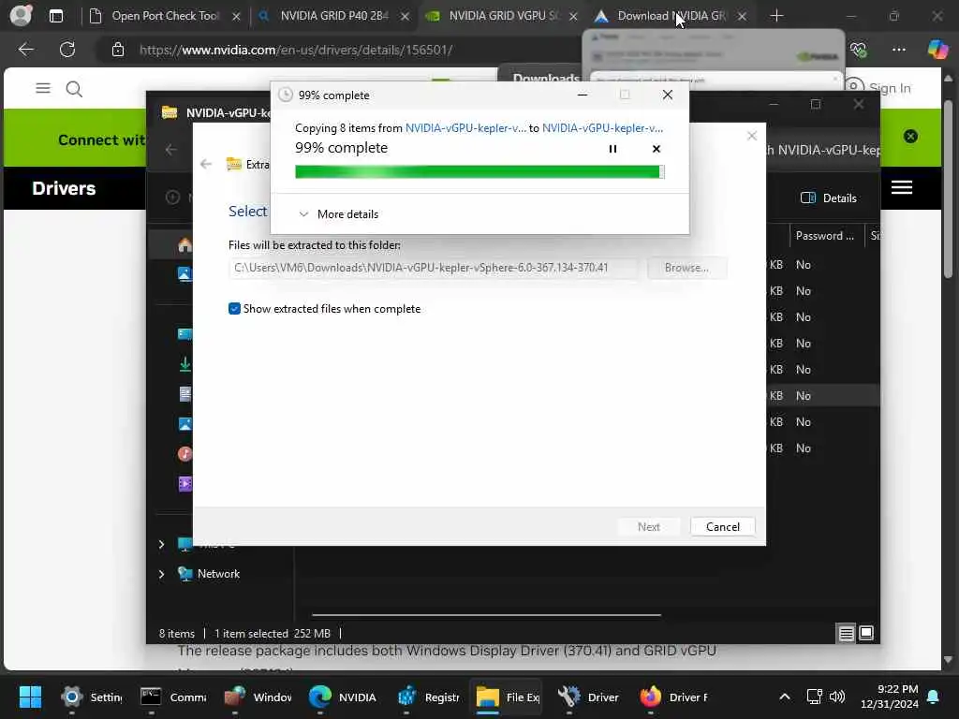Open the Copilot sidebar icon
Screen dimensions: 959x719
coord(937,50)
